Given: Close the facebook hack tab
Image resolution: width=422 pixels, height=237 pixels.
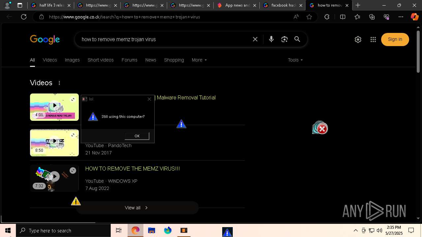Looking at the screenshot, I should (x=301, y=5).
